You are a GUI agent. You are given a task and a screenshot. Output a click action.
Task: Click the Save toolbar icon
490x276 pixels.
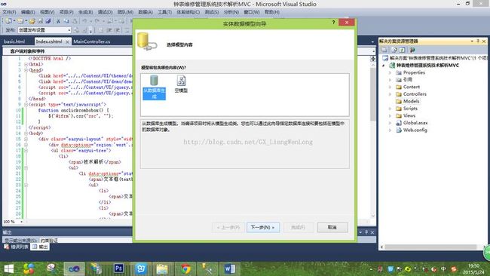pyautogui.click(x=40, y=21)
